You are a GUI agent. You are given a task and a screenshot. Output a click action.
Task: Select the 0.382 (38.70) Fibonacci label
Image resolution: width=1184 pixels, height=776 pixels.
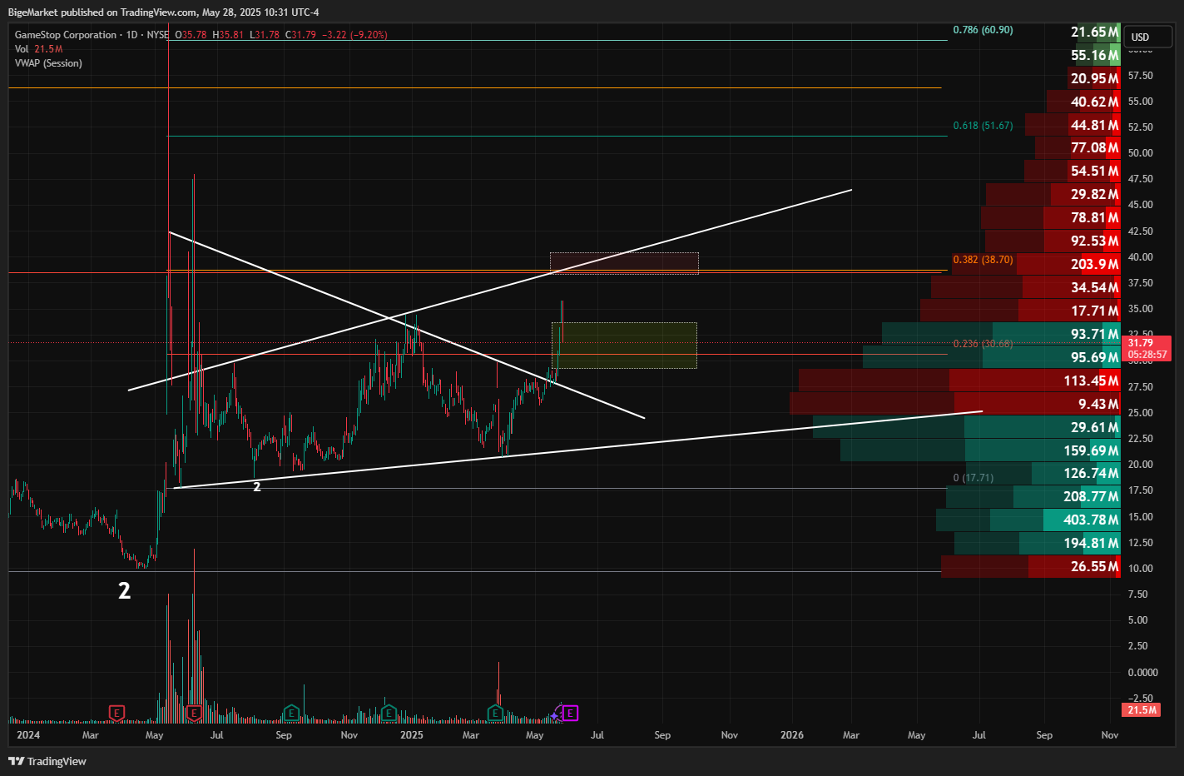pos(983,260)
